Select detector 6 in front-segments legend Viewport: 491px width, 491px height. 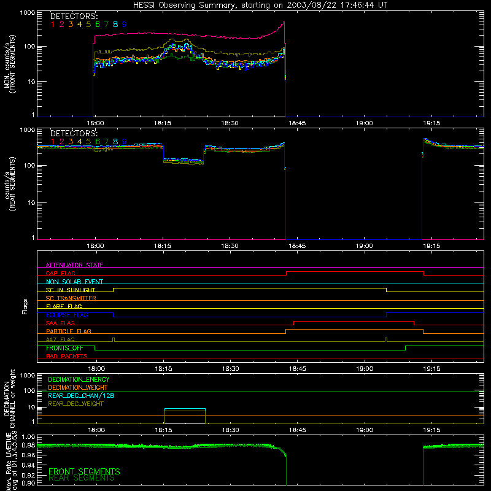point(98,25)
